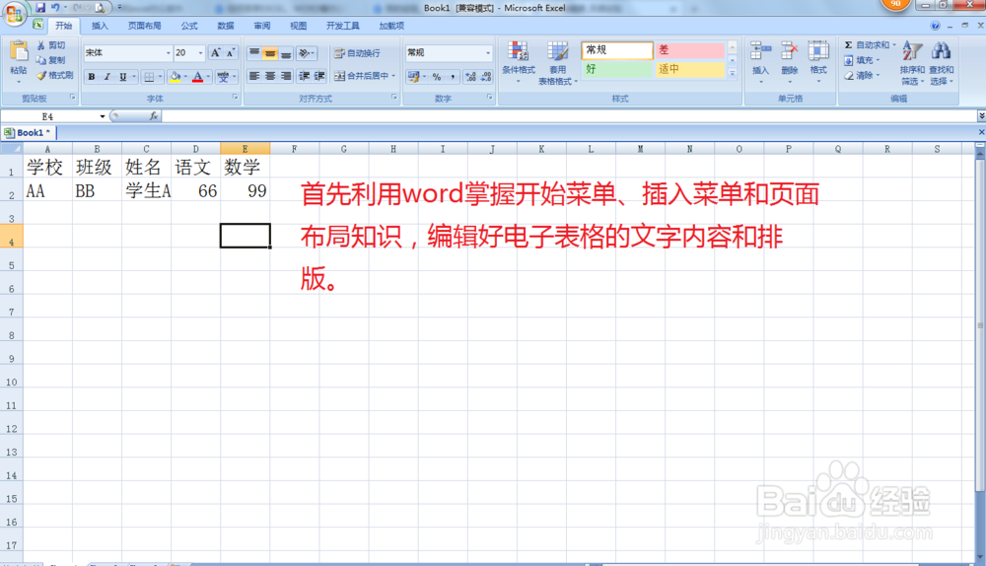This screenshot has width=986, height=566.
Task: Open Conditional Formatting 条件格式
Action: (519, 63)
